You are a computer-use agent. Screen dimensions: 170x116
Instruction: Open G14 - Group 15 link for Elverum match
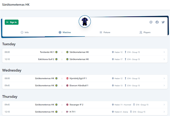click(133, 85)
